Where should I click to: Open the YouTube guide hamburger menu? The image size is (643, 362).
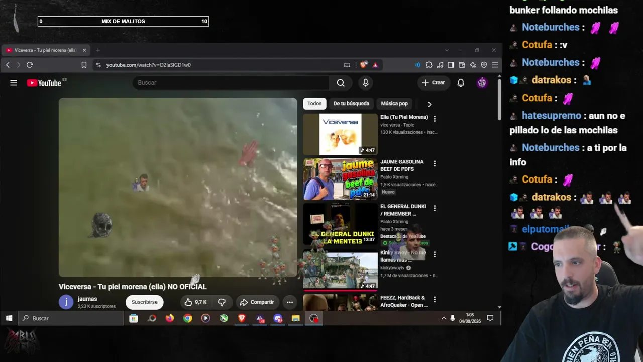pos(14,83)
